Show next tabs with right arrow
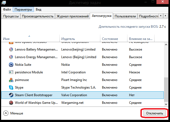 coord(165,16)
